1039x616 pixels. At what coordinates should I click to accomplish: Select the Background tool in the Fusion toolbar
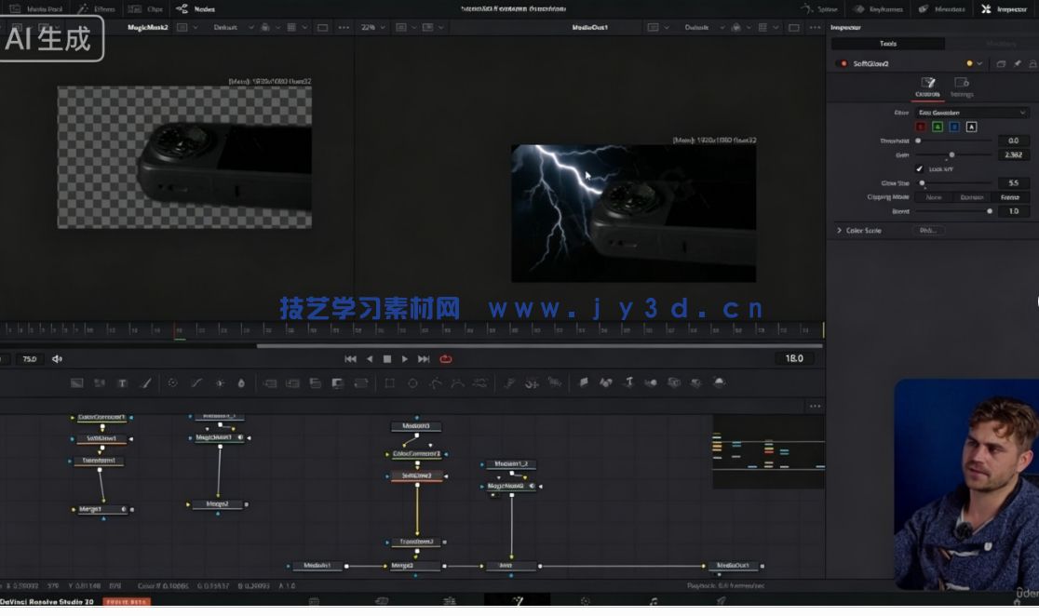pos(77,382)
